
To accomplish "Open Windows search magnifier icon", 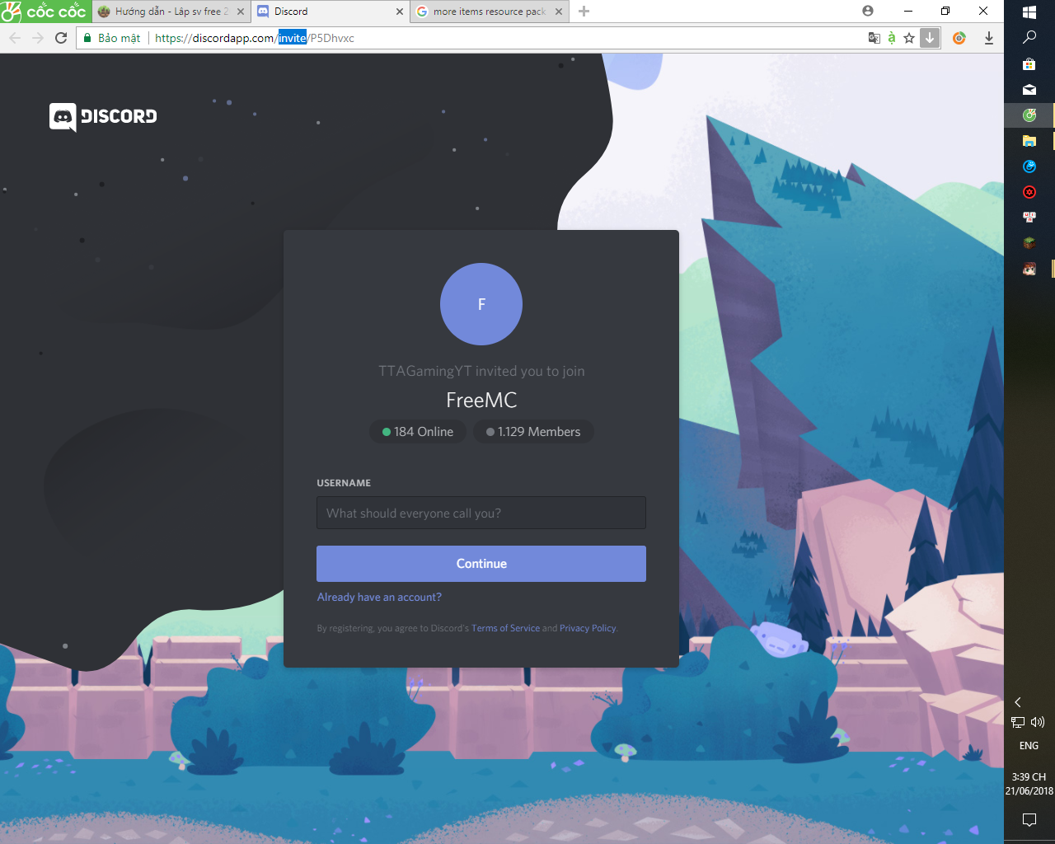I will [x=1029, y=38].
